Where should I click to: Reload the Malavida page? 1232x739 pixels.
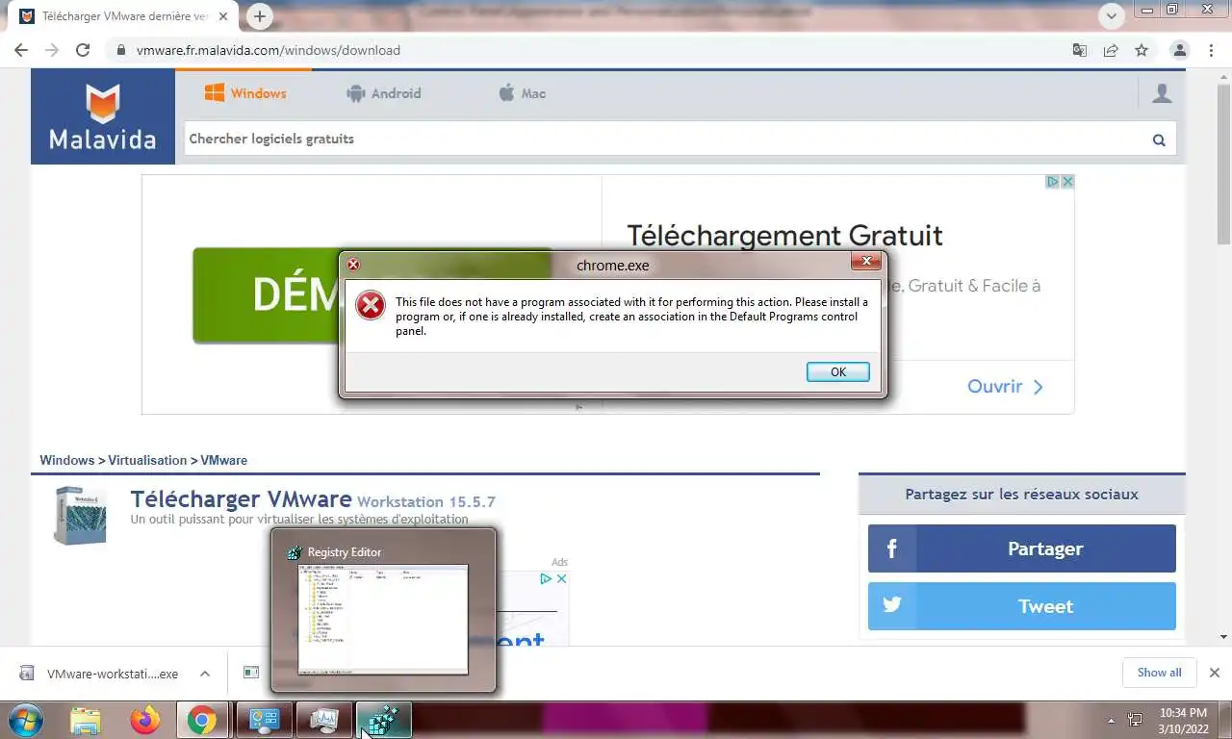click(x=83, y=50)
